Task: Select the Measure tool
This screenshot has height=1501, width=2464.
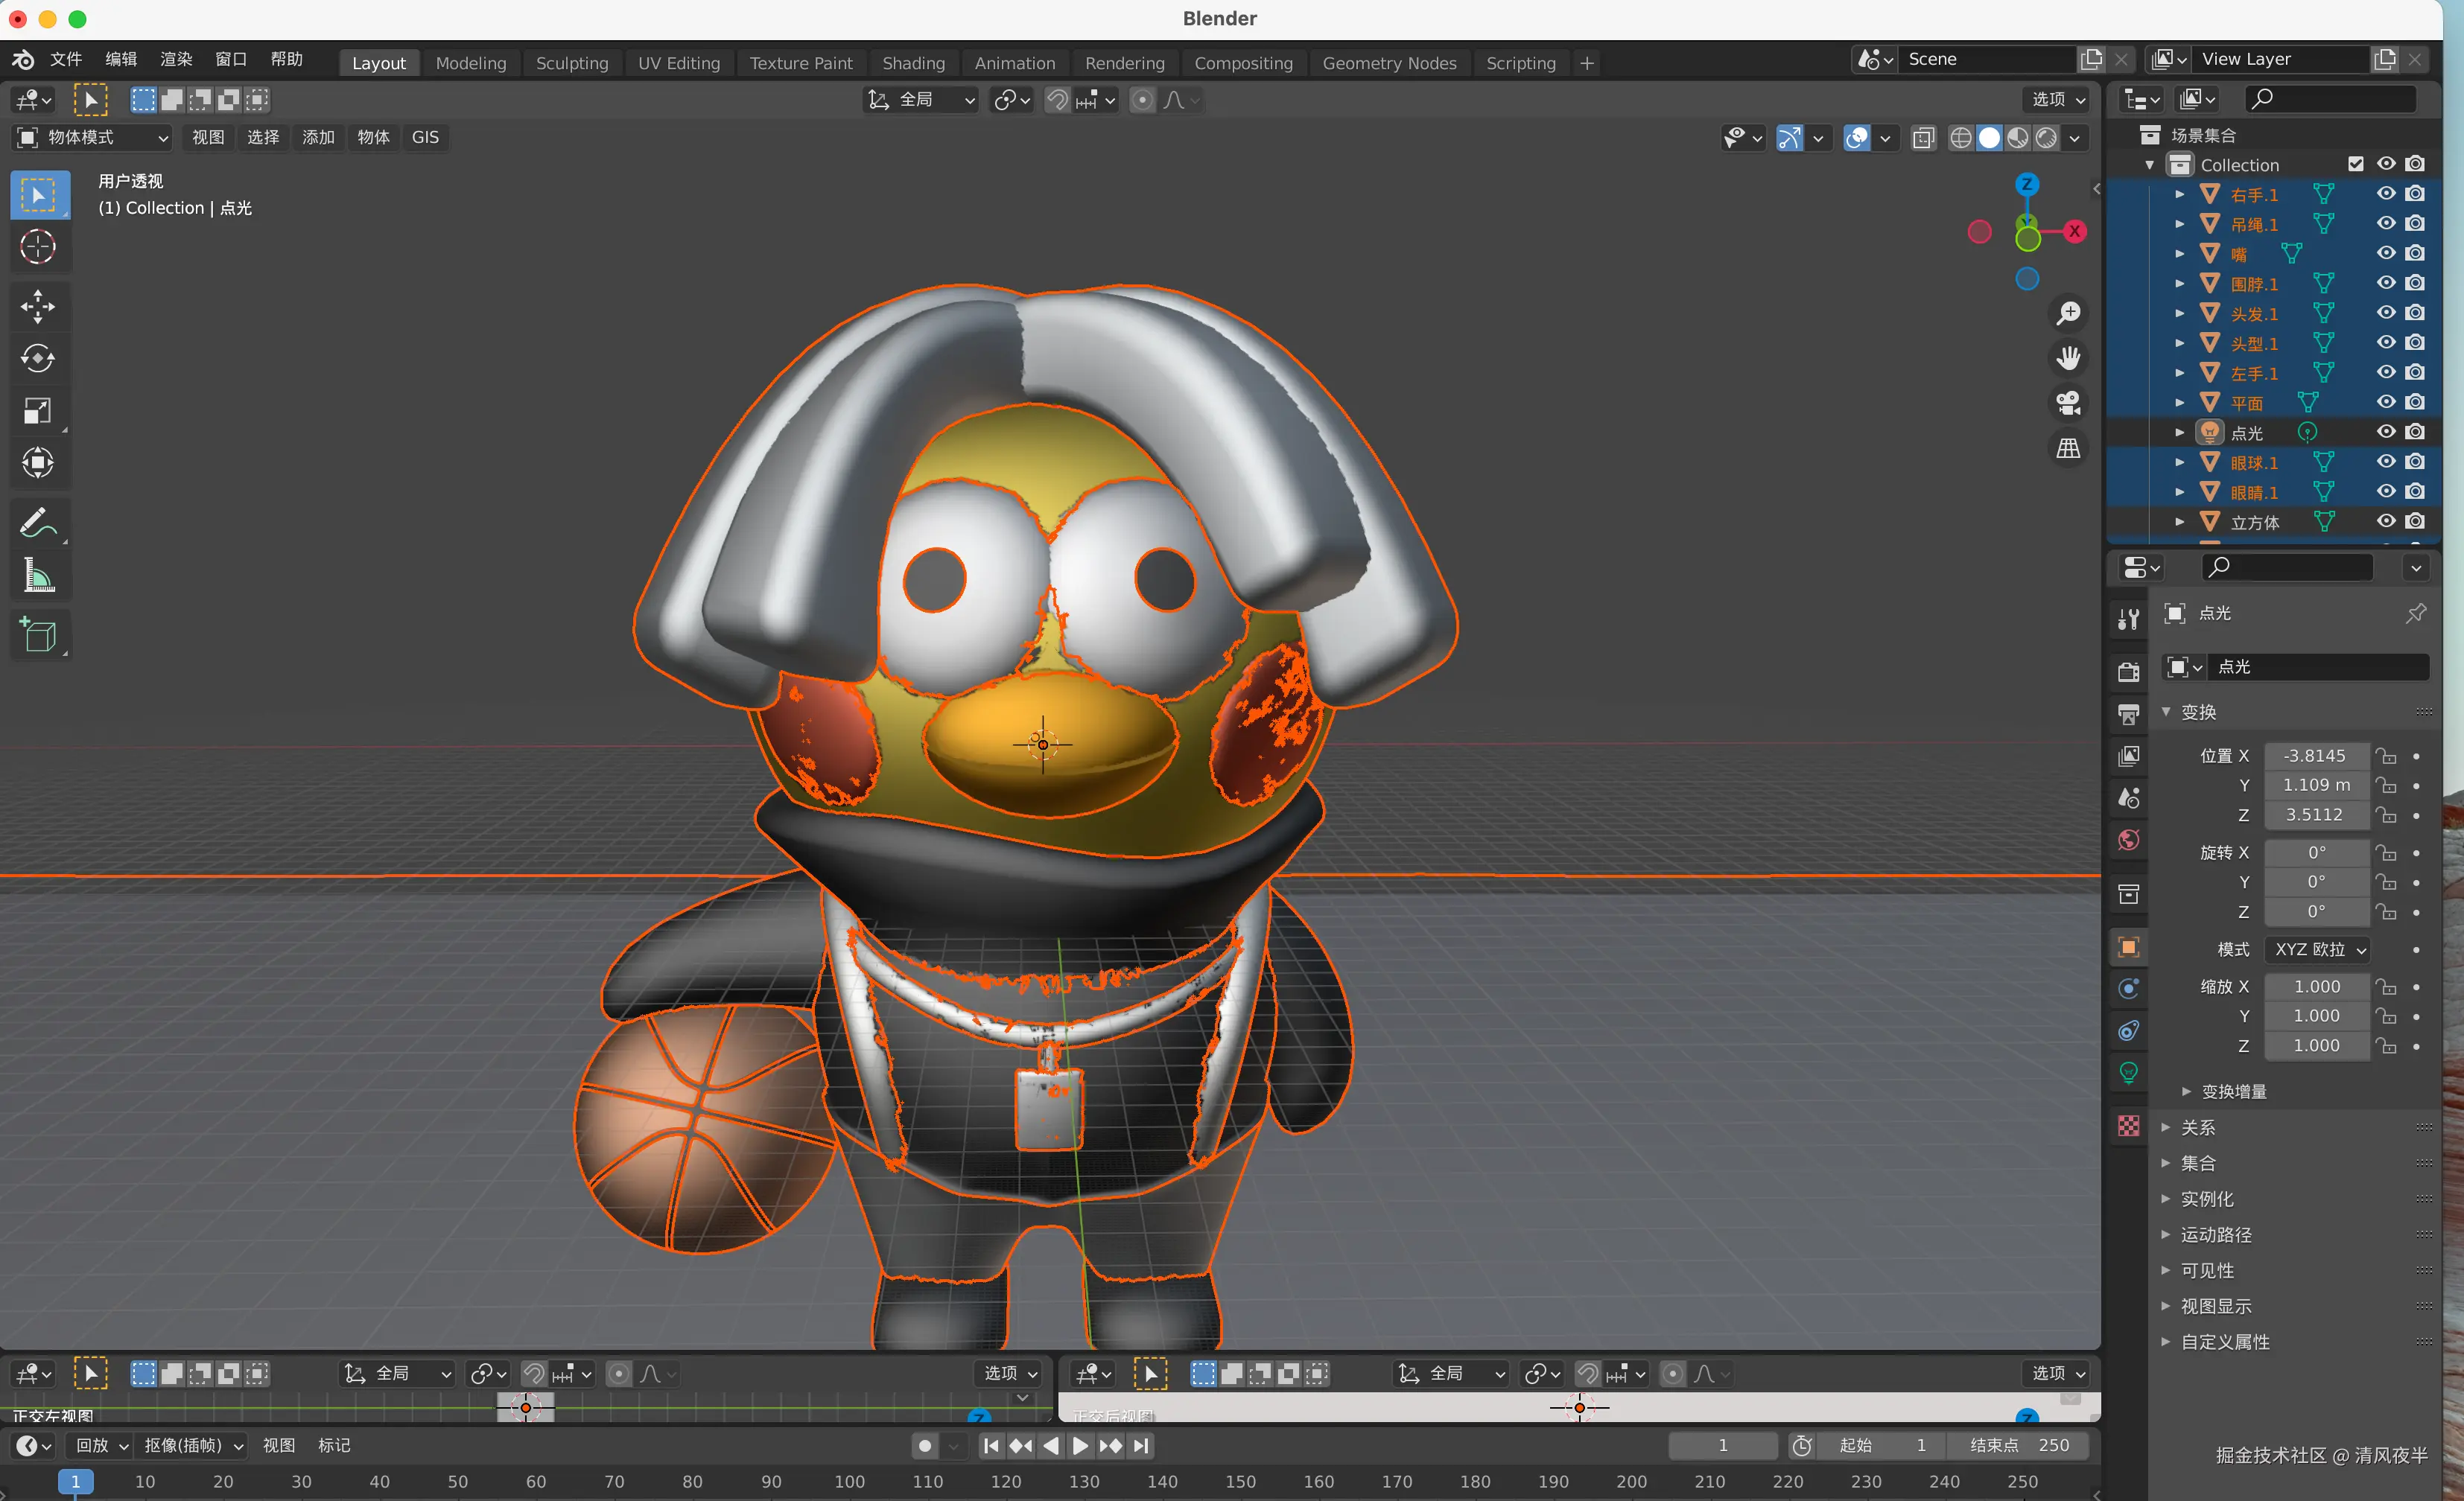Action: click(x=38, y=576)
